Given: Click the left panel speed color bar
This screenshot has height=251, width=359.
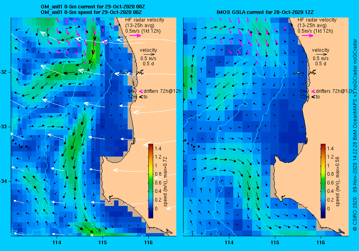Looking at the screenshot, I should click(x=151, y=181).
